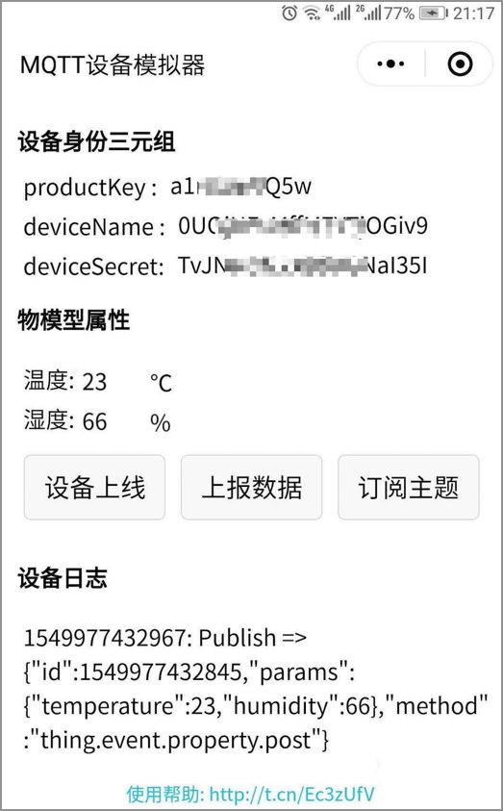
Task: Open the 使用帮助 t.cn help link
Action: pos(251,794)
